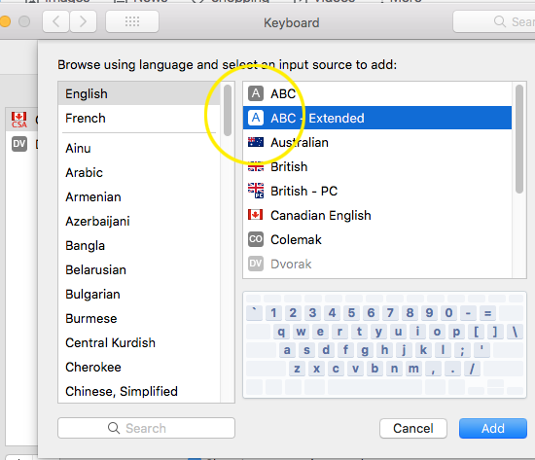Click the ABC input source icon
Screen dimensions: 535x460
[256, 93]
